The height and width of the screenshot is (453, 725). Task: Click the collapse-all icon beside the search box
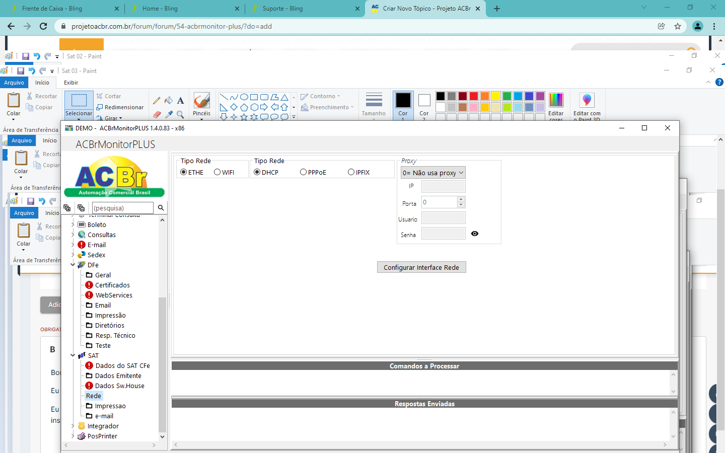(x=81, y=208)
